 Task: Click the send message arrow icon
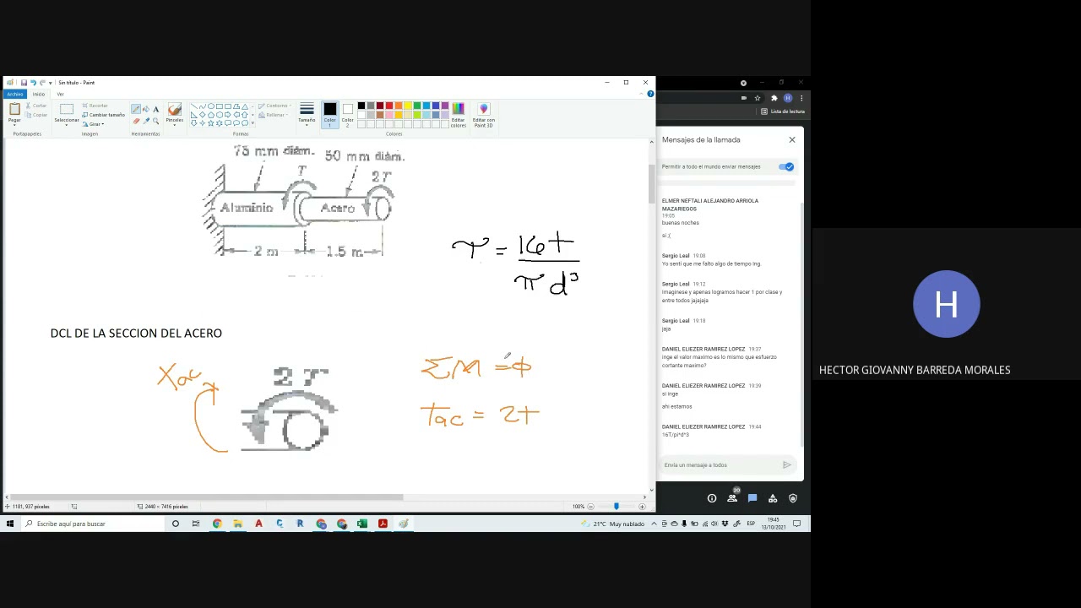click(786, 464)
